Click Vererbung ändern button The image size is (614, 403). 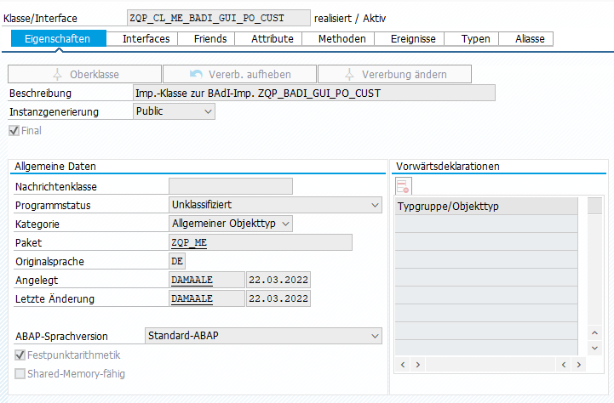tap(393, 74)
